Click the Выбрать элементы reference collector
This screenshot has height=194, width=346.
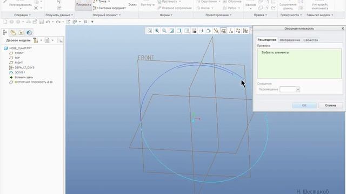pos(300,64)
